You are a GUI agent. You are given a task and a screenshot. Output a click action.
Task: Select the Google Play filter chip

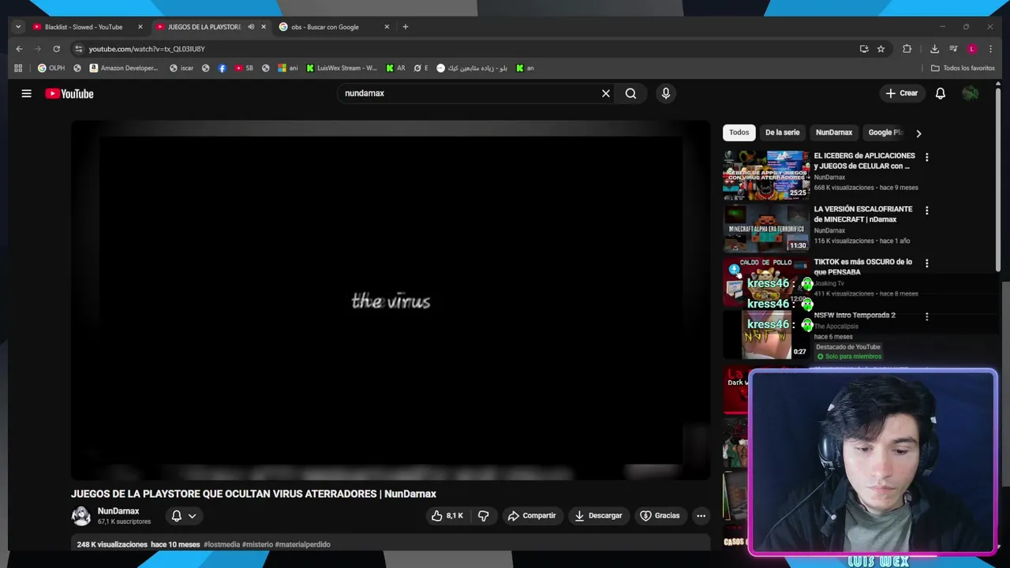885,133
